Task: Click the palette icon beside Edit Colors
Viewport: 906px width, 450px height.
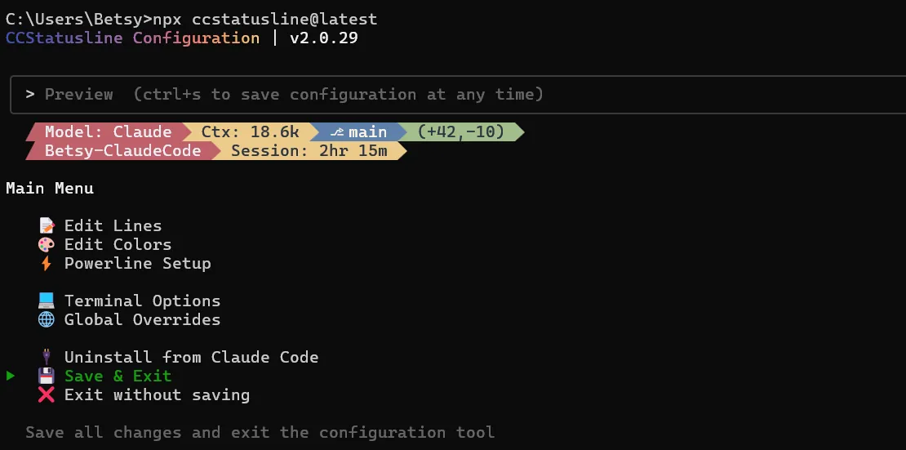Action: click(47, 245)
